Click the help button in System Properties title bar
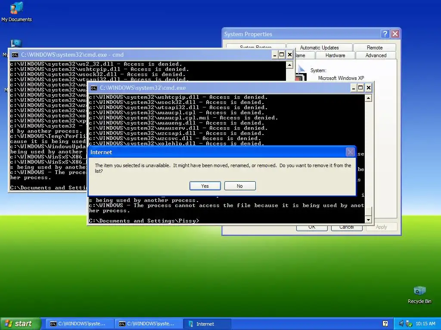Image resolution: width=441 pixels, height=330 pixels. point(385,34)
